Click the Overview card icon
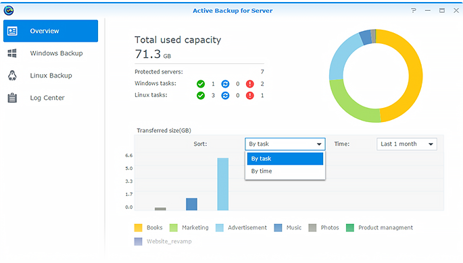463x263 pixels. click(12, 31)
